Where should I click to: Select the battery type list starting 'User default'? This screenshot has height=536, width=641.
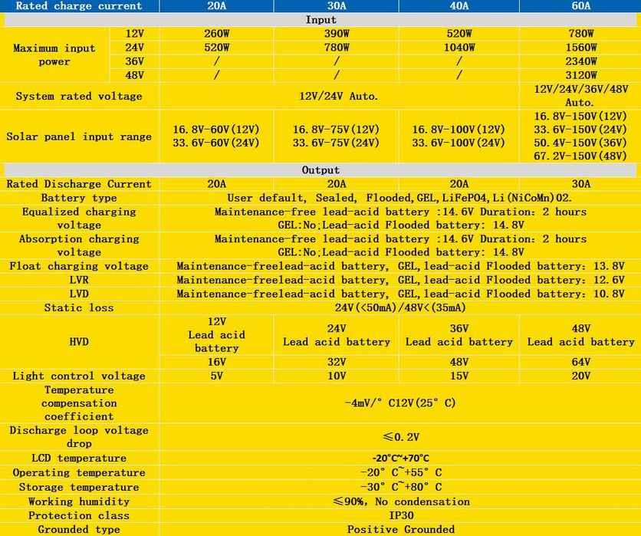[x=399, y=198]
